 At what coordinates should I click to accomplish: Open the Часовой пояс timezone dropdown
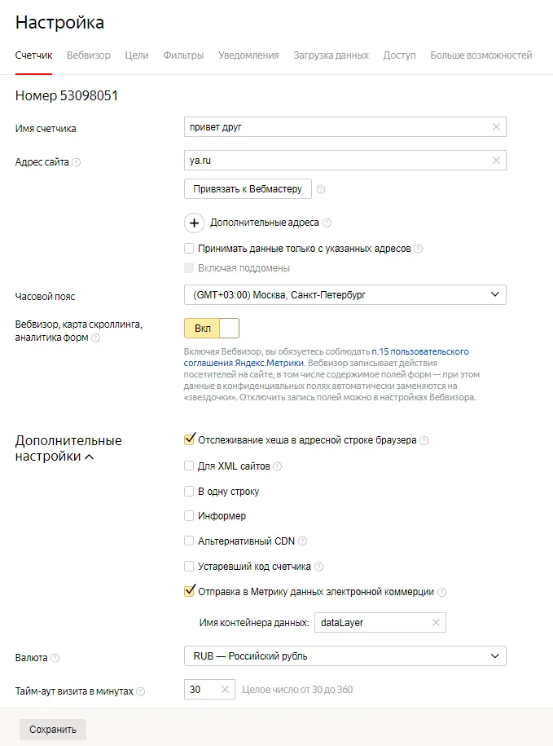pos(345,295)
